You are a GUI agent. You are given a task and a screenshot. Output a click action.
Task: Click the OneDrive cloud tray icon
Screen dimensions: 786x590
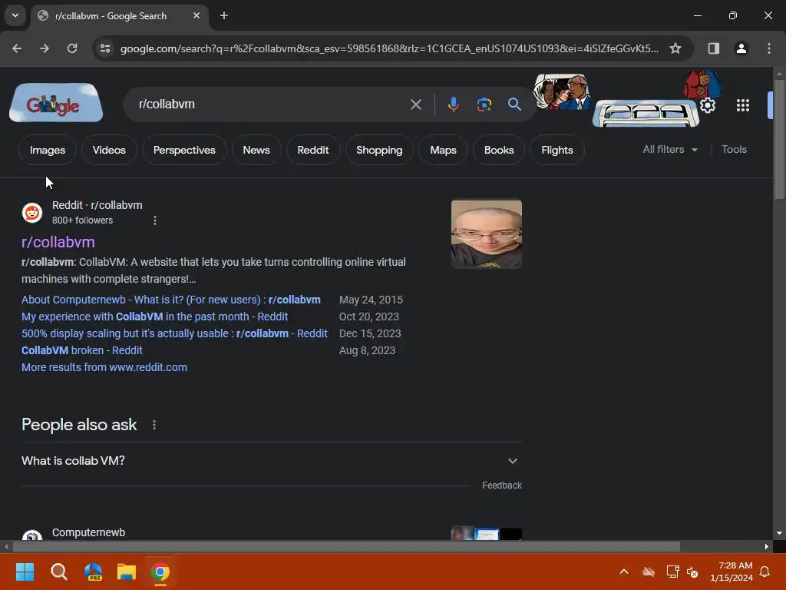[x=649, y=572]
